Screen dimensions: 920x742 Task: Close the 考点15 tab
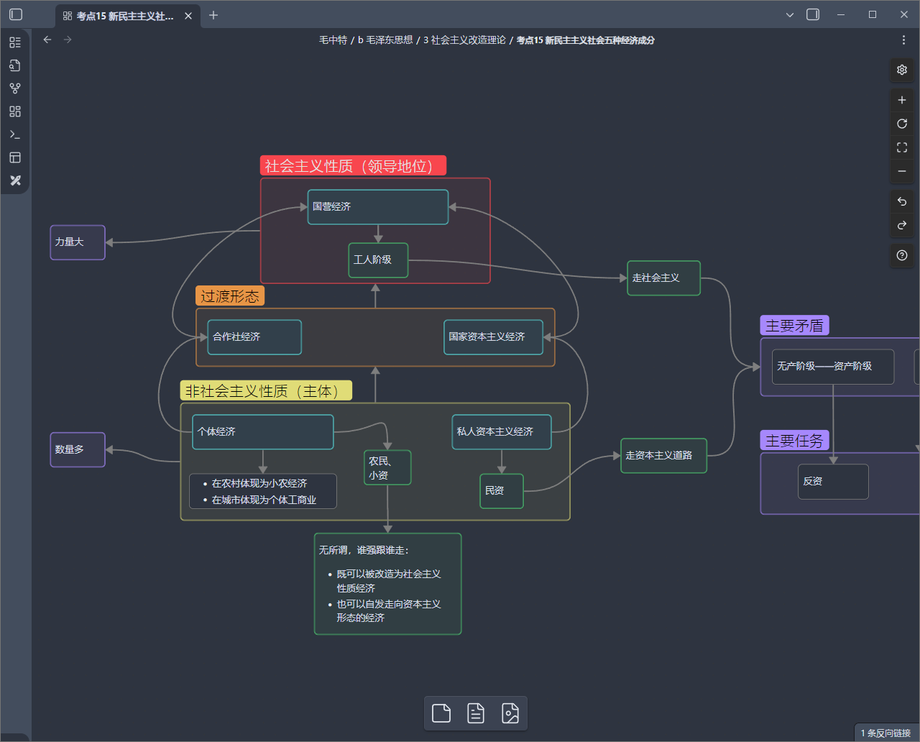(x=188, y=16)
